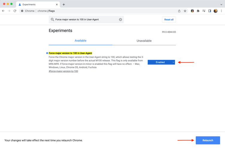Click the yellow minimize window button

(x=8, y=4)
